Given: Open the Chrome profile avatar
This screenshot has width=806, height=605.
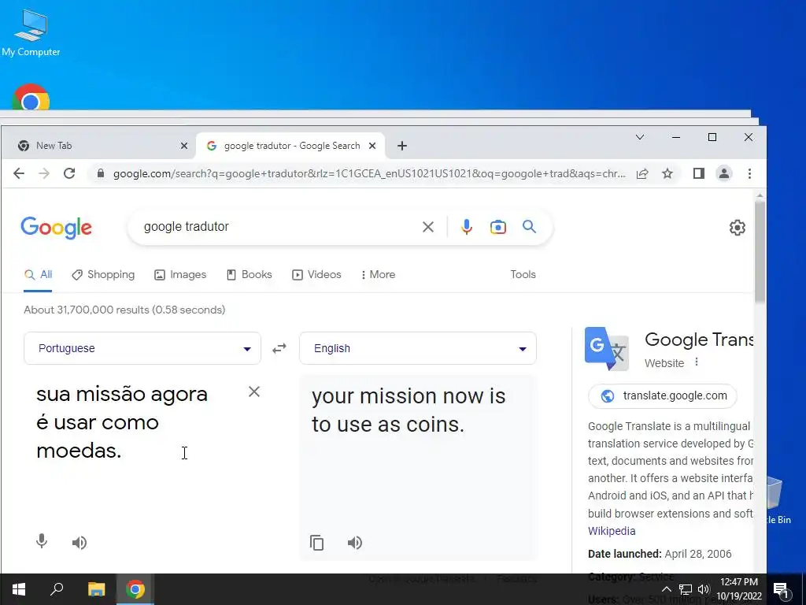Looking at the screenshot, I should point(724,173).
